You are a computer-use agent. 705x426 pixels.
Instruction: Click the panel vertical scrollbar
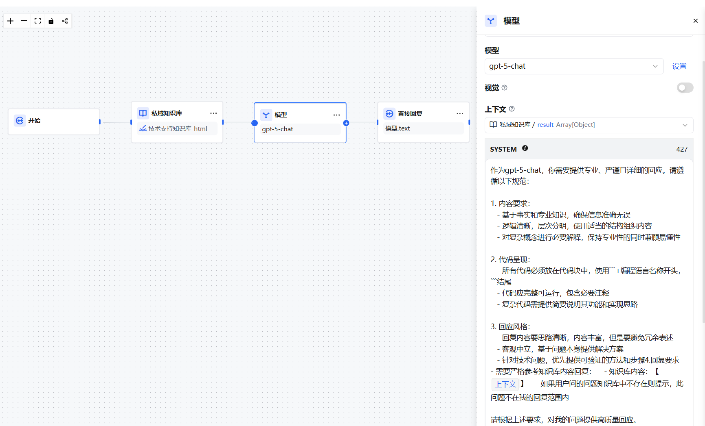pos(703,191)
